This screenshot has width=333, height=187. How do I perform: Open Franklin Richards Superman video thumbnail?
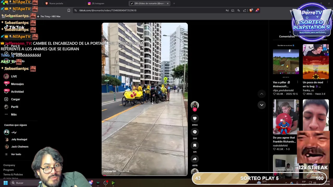(286, 117)
